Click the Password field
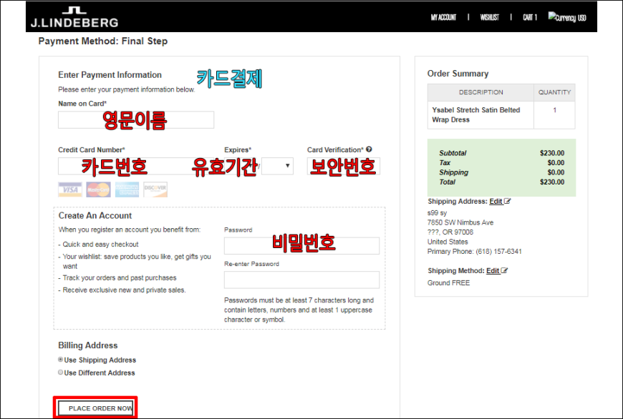 pyautogui.click(x=301, y=245)
